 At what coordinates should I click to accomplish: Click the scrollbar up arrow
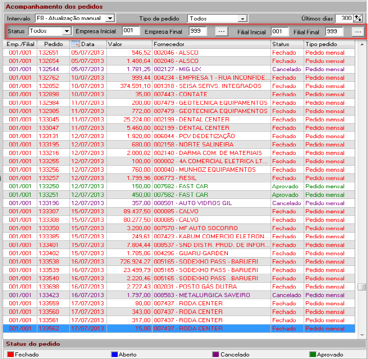pyautogui.click(x=362, y=44)
